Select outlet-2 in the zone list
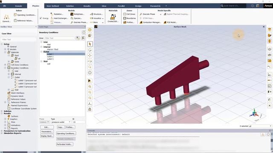273x153 pixels. tap(50, 57)
